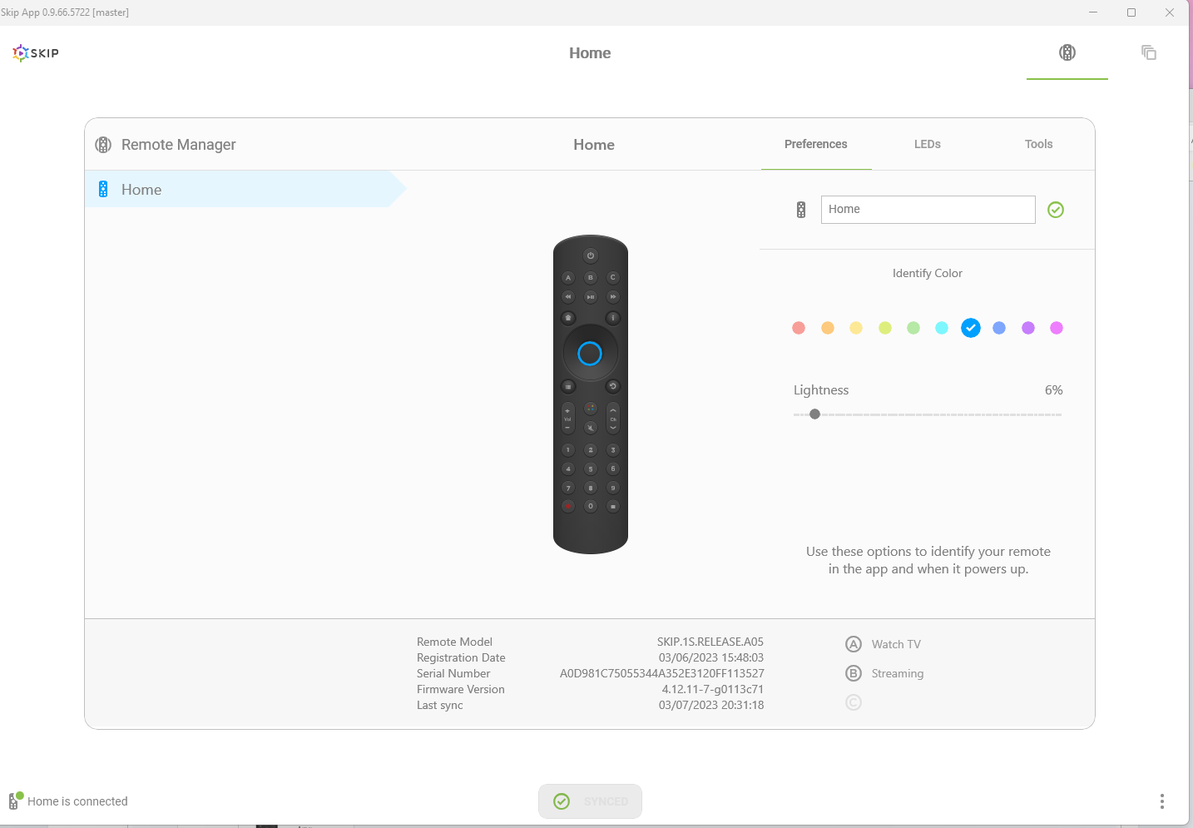Confirm remote name with green checkmark
The height and width of the screenshot is (828, 1193).
pos(1056,210)
